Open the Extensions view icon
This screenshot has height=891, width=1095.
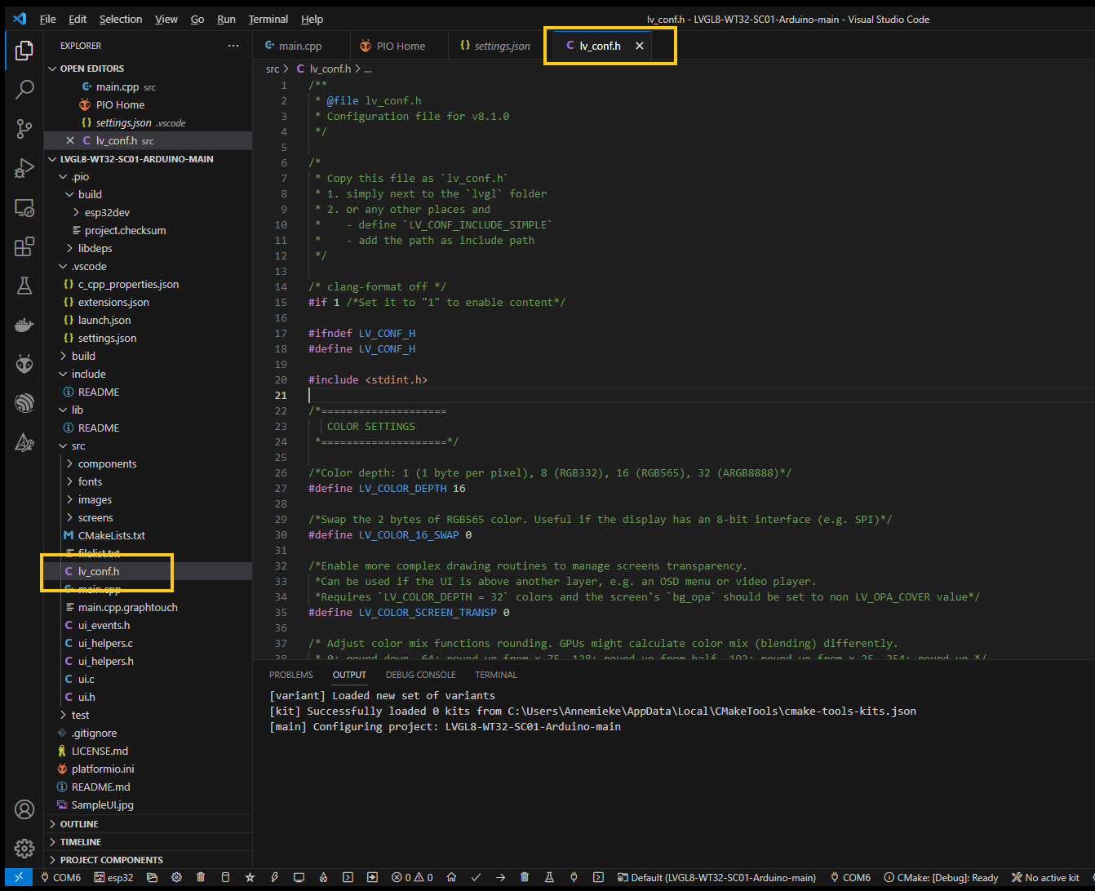24,246
